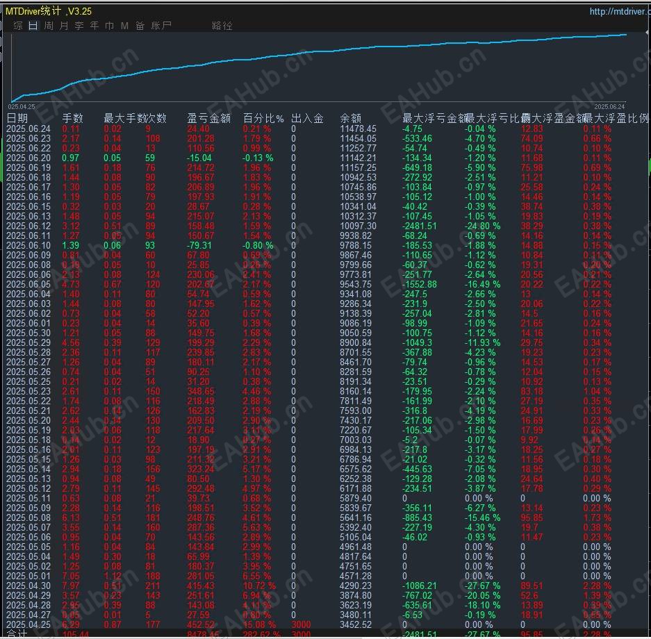651x639 pixels.
Task: Click the balance value 11478.45
Action: pos(358,128)
